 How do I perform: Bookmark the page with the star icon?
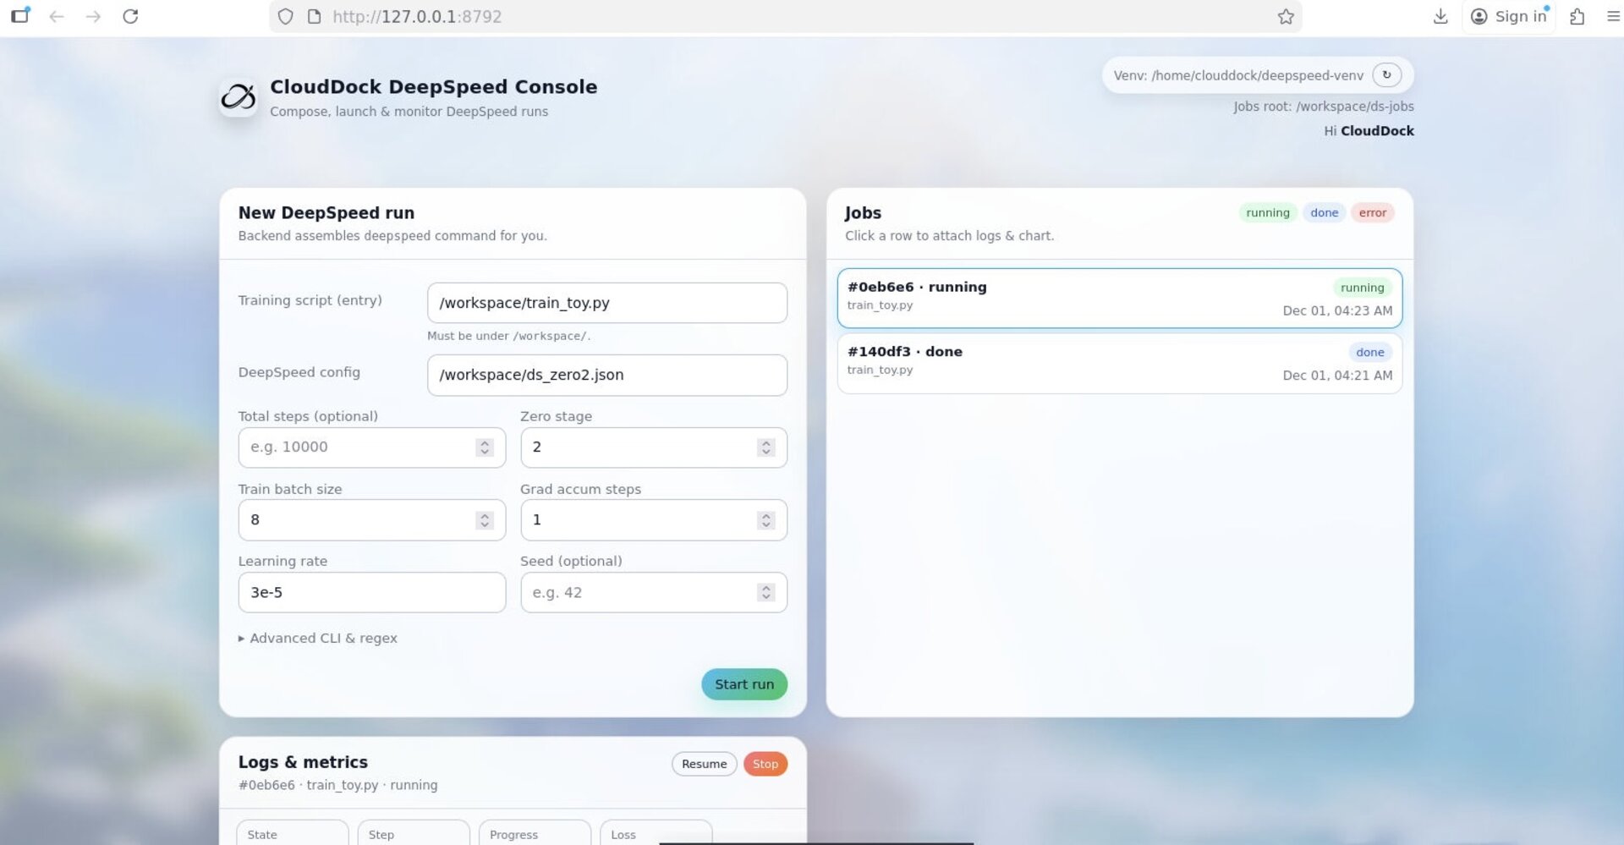tap(1286, 16)
